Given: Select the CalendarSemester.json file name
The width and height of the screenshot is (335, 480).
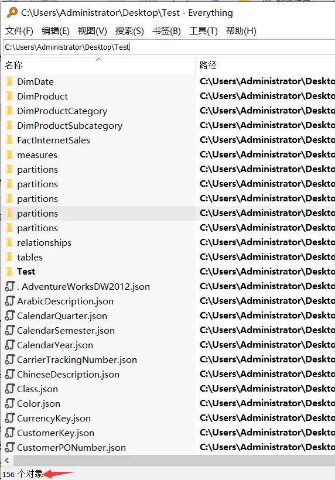Looking at the screenshot, I should click(x=66, y=331).
